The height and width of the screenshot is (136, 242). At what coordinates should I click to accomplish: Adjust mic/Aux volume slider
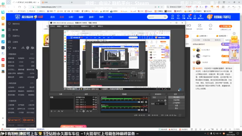120,110
